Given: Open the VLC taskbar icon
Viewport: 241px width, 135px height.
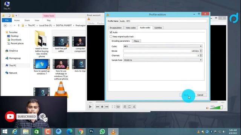Looking at the screenshot, I should point(113,132).
